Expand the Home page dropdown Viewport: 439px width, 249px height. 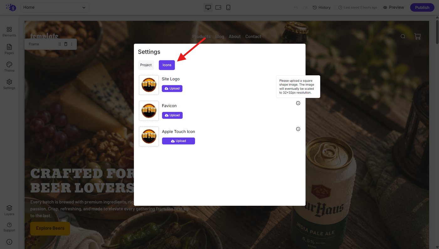click(x=55, y=8)
